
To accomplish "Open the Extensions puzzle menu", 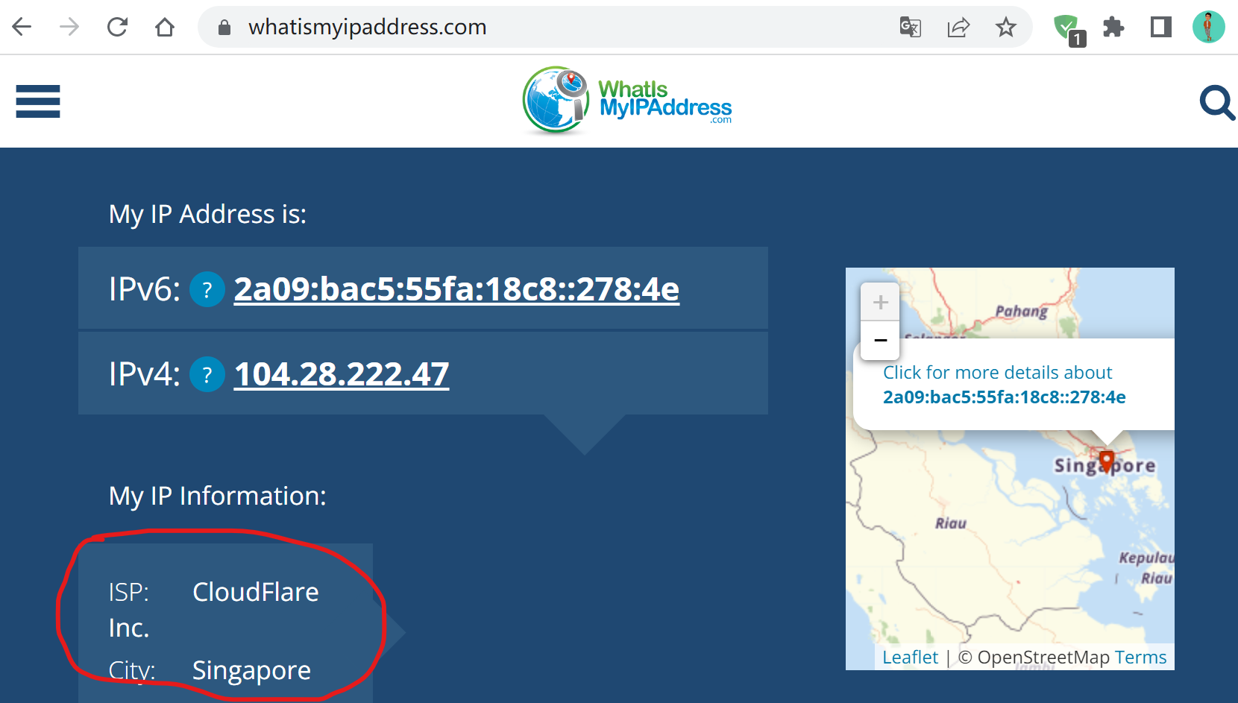I will [x=1113, y=28].
